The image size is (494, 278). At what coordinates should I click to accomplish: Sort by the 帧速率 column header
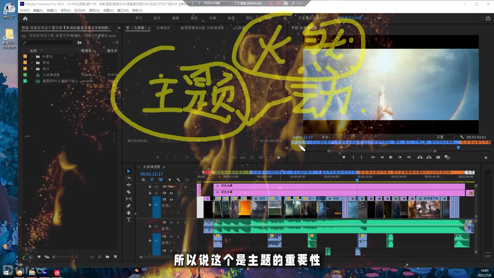pyautogui.click(x=86, y=51)
